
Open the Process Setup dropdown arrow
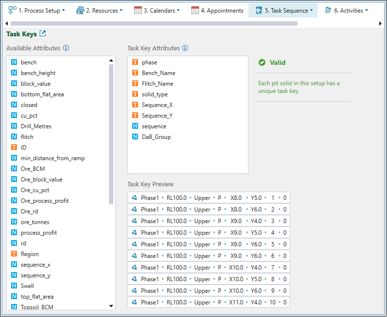click(x=63, y=11)
